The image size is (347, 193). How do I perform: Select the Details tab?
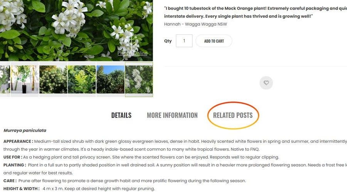coord(121,115)
